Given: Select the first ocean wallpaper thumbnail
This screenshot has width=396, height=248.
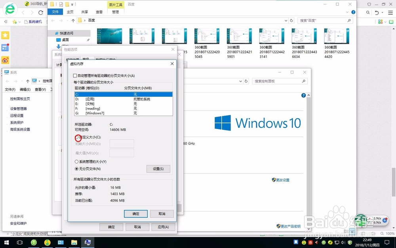Looking at the screenshot, I should 109,36.
